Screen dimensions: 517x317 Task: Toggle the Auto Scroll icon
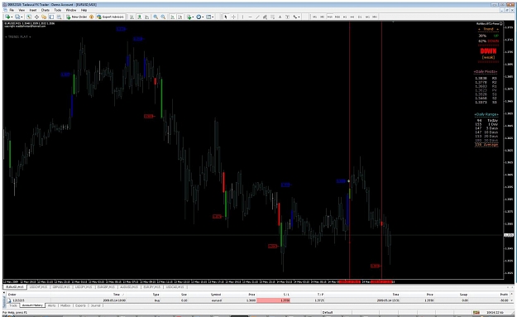(172, 17)
